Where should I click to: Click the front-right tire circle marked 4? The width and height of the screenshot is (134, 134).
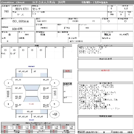pyautogui.click(x=54, y=83)
